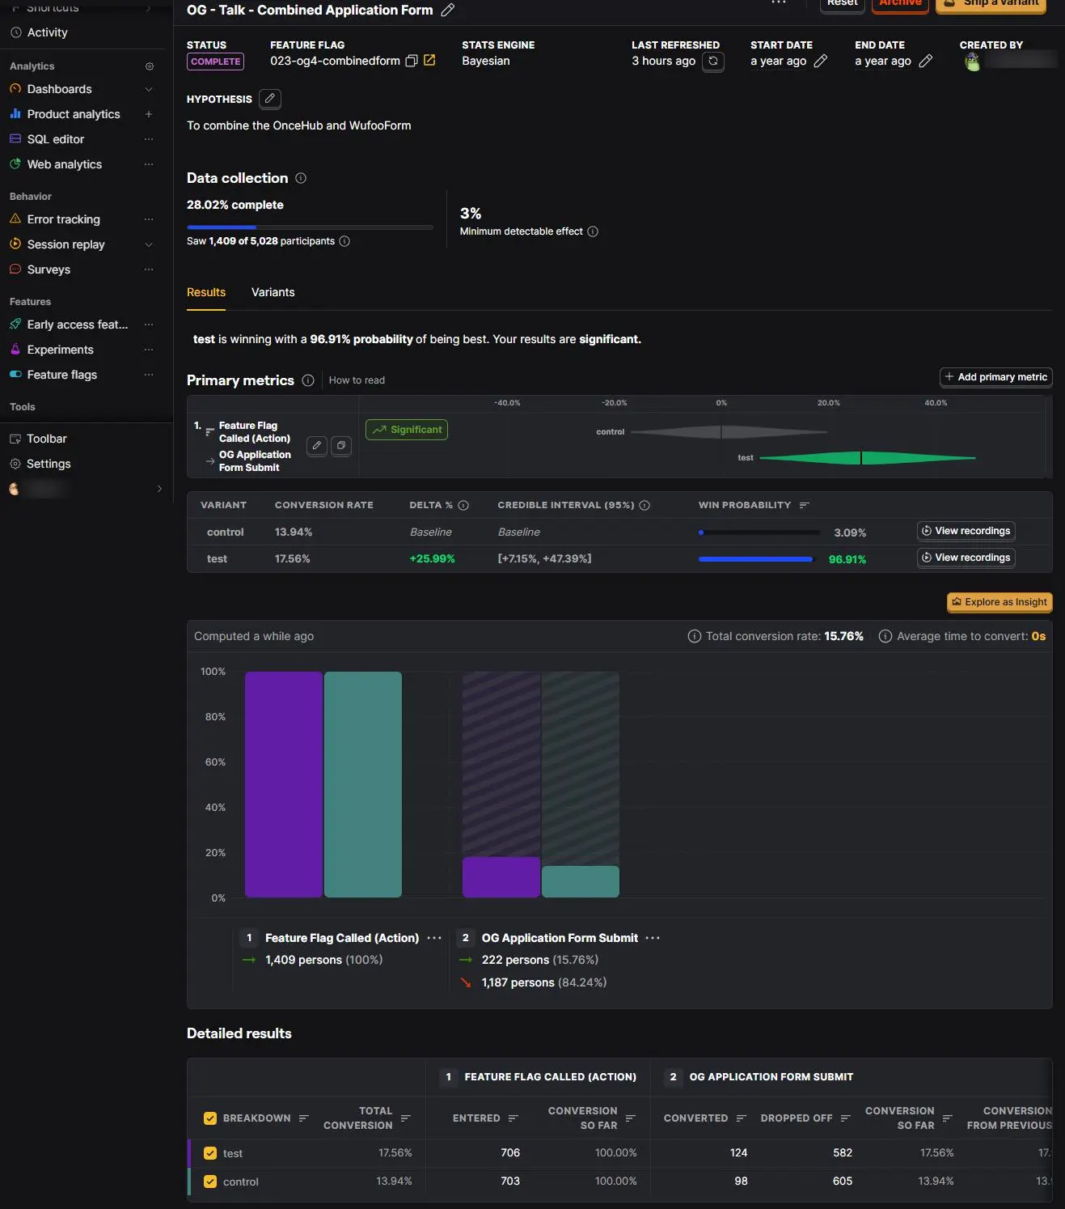Copy the feature flag key
The width and height of the screenshot is (1065, 1209).
coord(412,61)
